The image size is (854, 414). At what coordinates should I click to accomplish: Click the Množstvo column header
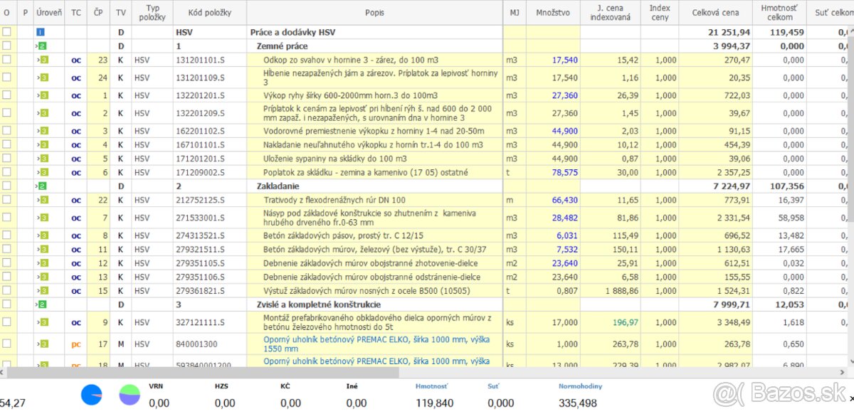click(x=552, y=13)
